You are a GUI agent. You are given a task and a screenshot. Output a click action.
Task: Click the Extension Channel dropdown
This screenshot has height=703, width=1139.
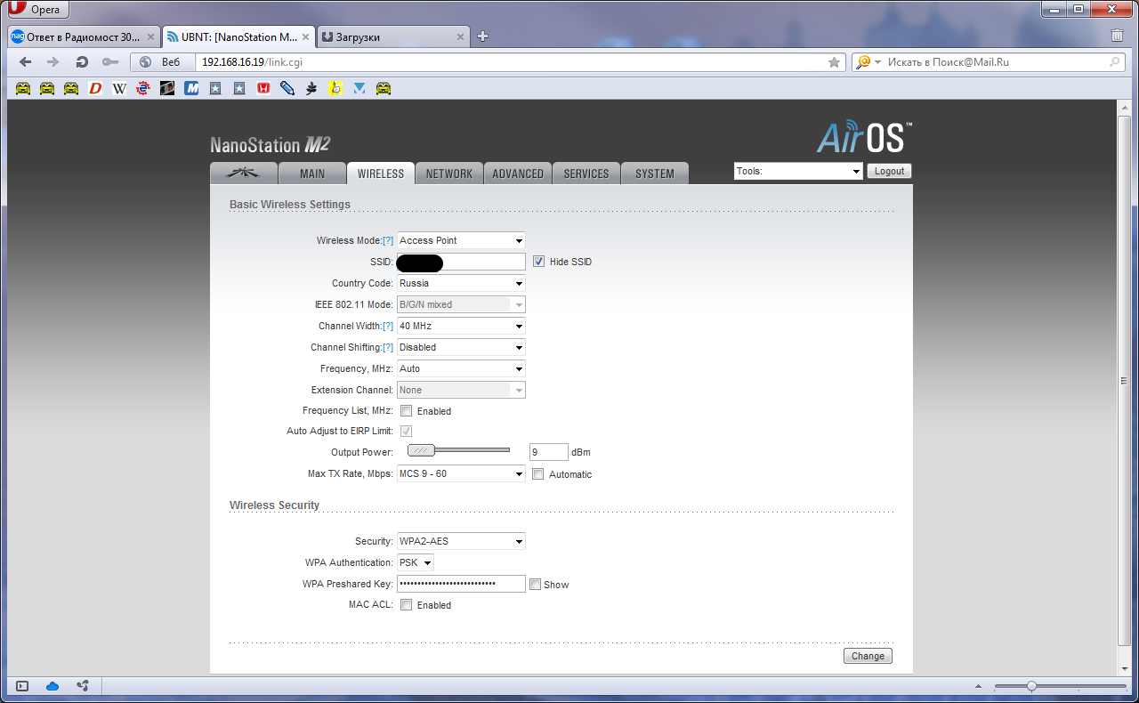(x=461, y=390)
